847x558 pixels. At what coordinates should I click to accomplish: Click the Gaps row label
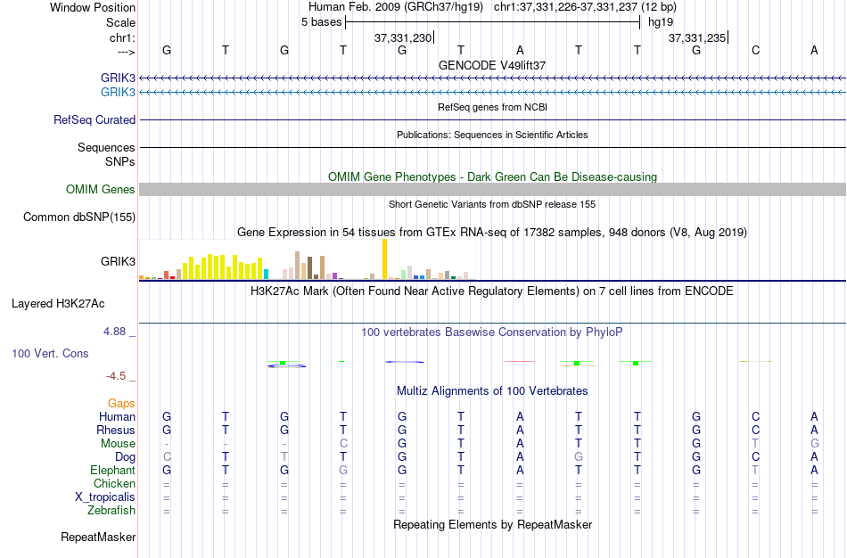tap(121, 404)
